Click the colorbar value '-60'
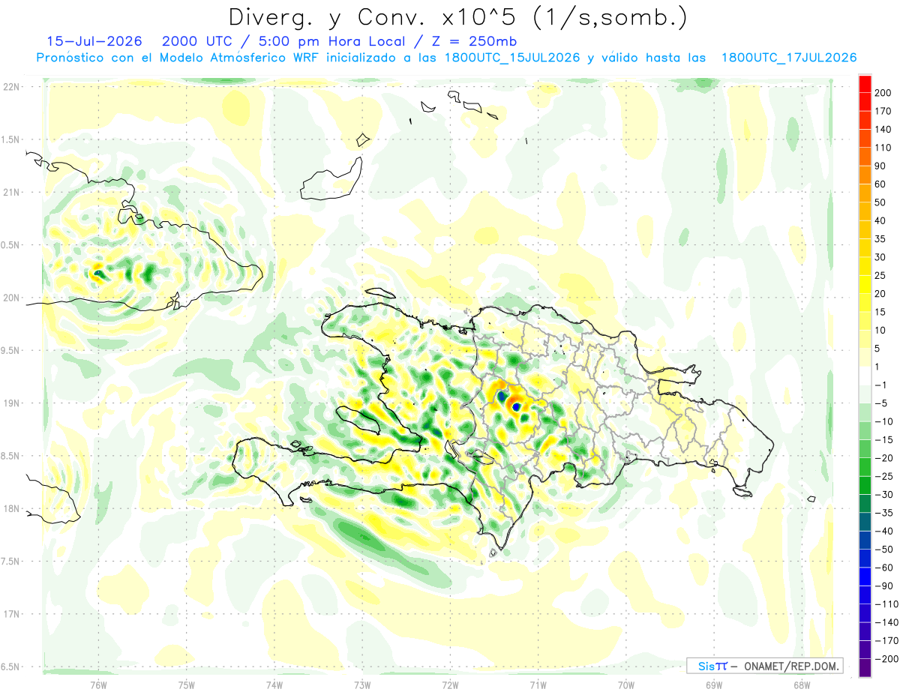This screenshot has width=900, height=695. point(883,568)
